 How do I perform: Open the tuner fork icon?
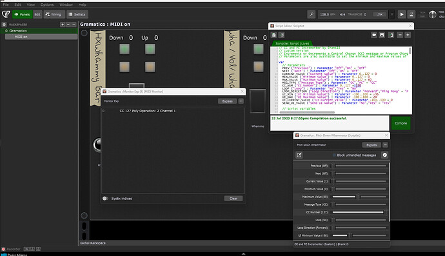(x=311, y=14)
